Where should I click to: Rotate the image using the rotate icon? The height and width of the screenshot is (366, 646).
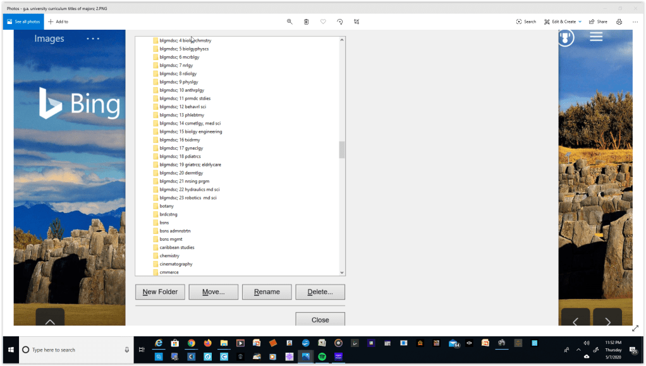click(x=340, y=21)
